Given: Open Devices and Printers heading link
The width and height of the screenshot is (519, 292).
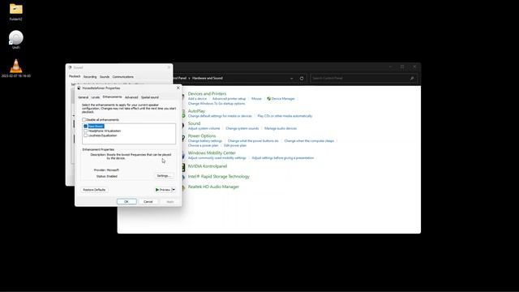Looking at the screenshot, I should [x=208, y=94].
